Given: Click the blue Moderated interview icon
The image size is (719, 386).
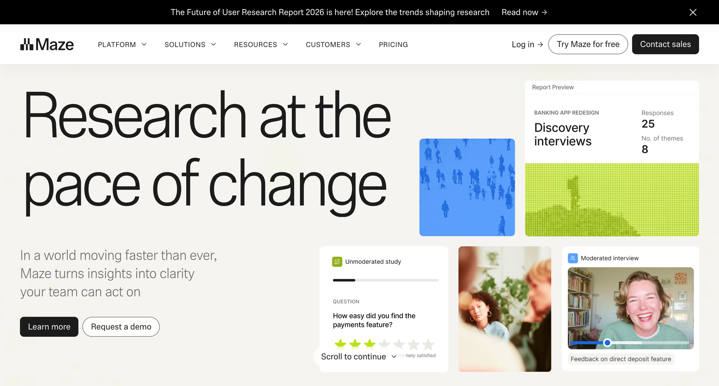Looking at the screenshot, I should click(573, 258).
